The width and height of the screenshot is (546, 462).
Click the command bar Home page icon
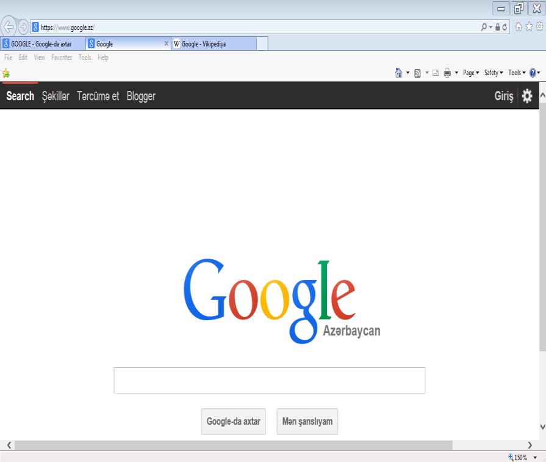click(x=399, y=73)
